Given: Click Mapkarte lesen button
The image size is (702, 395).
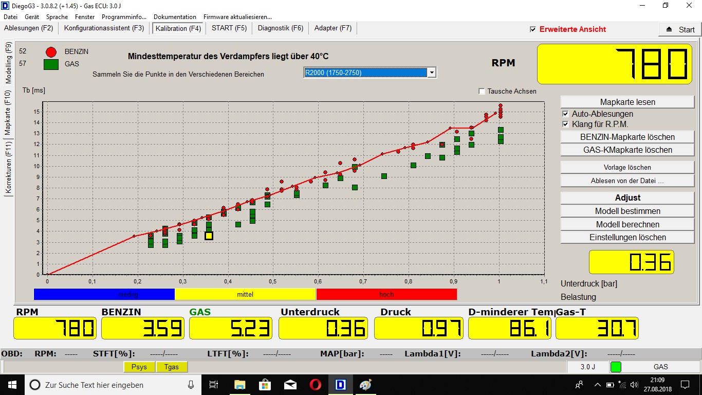Looking at the screenshot, I should click(x=627, y=102).
